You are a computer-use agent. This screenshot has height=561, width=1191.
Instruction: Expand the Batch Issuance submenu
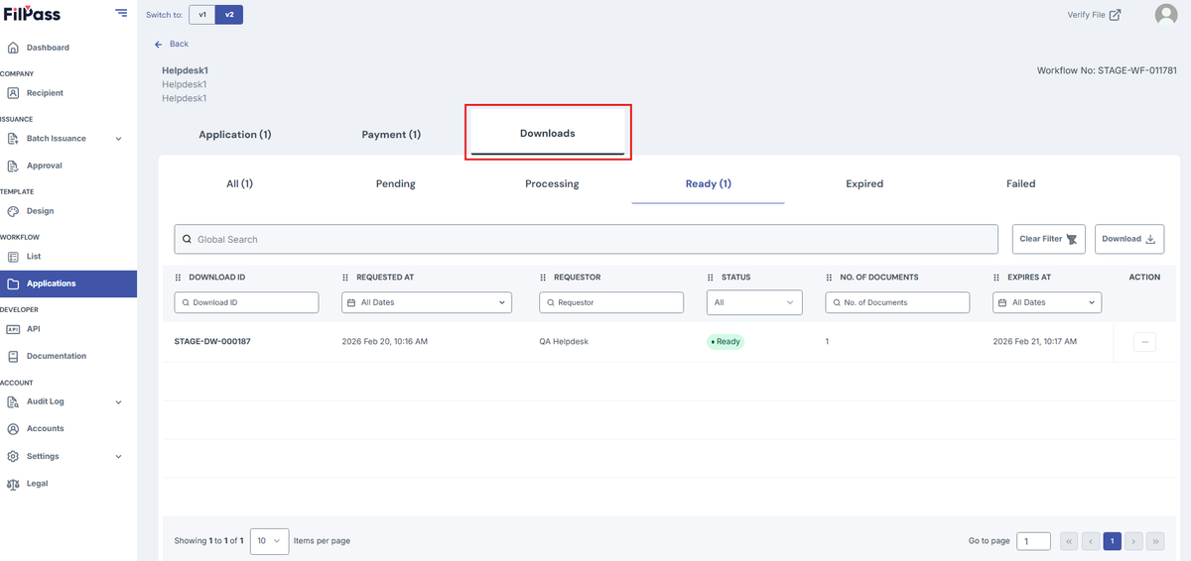click(x=118, y=139)
